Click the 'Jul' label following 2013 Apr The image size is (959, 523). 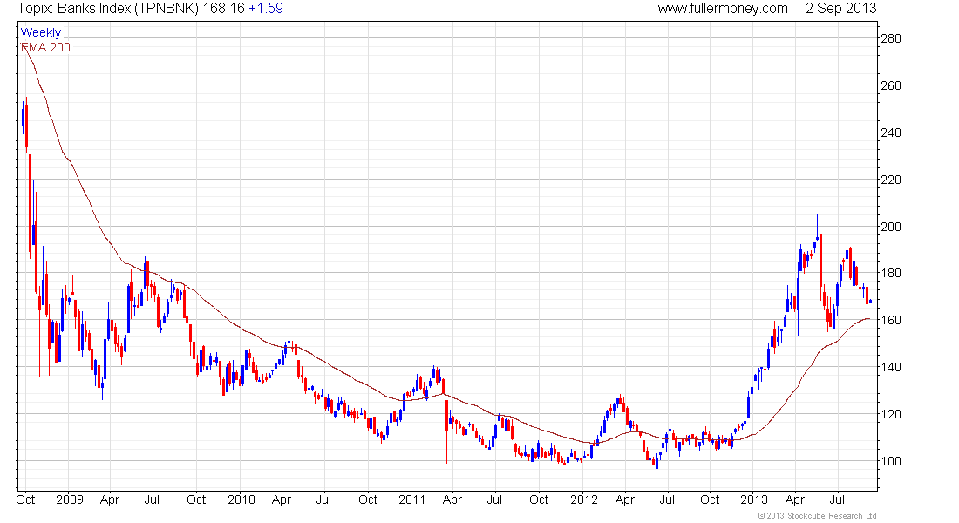coord(837,499)
